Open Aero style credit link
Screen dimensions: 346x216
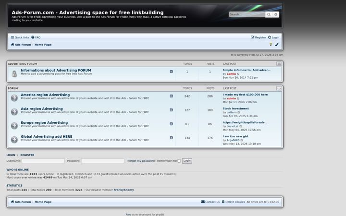[128, 215]
